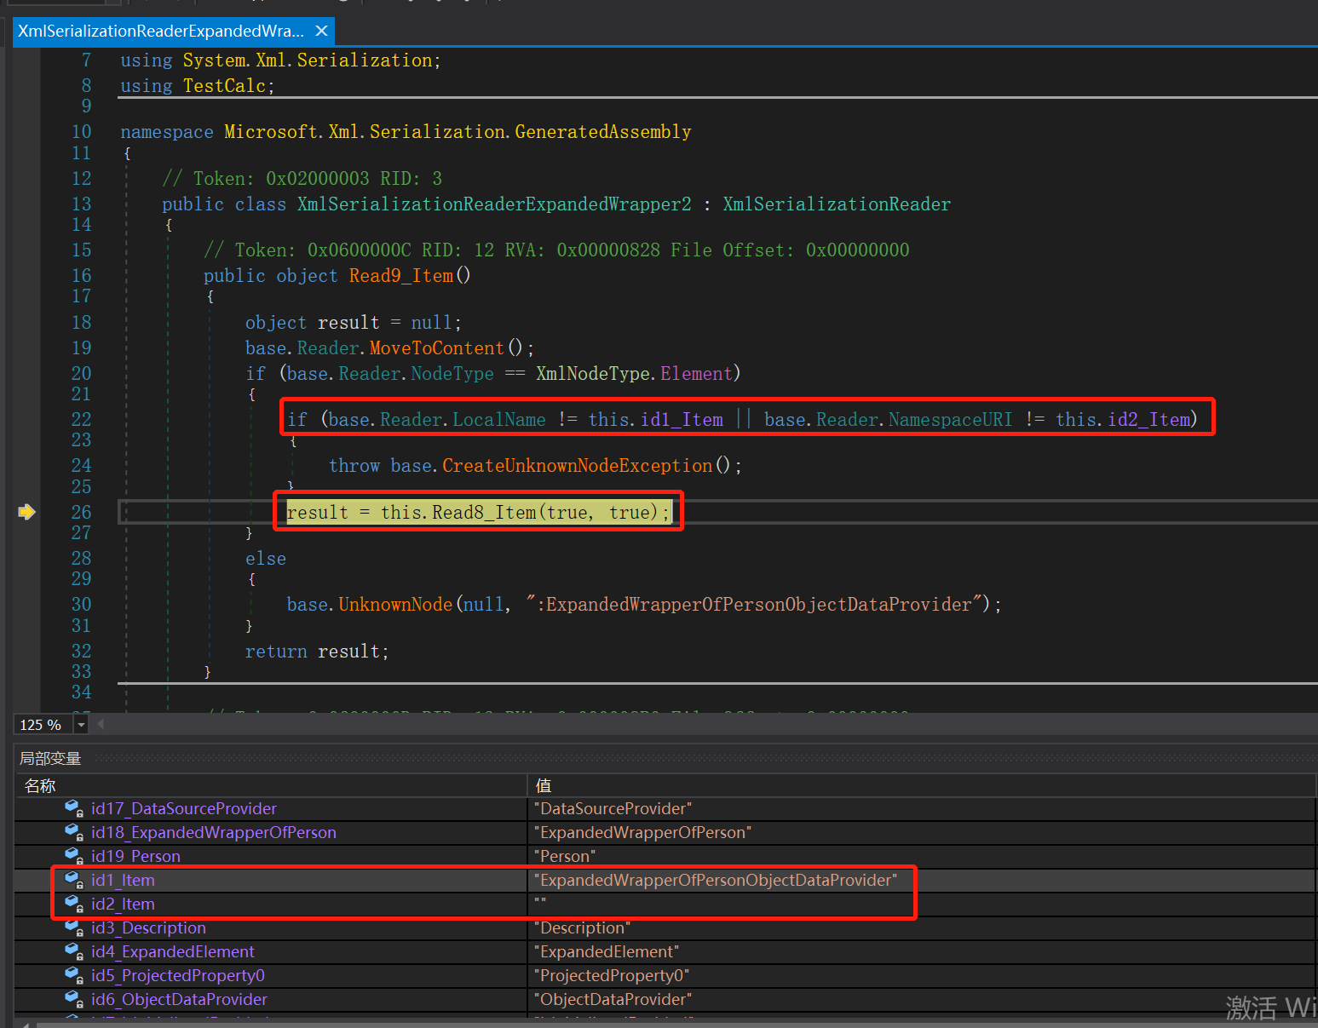The image size is (1318, 1028).
Task: Open the 125 % zoom dropdown arrow
Action: 81,725
